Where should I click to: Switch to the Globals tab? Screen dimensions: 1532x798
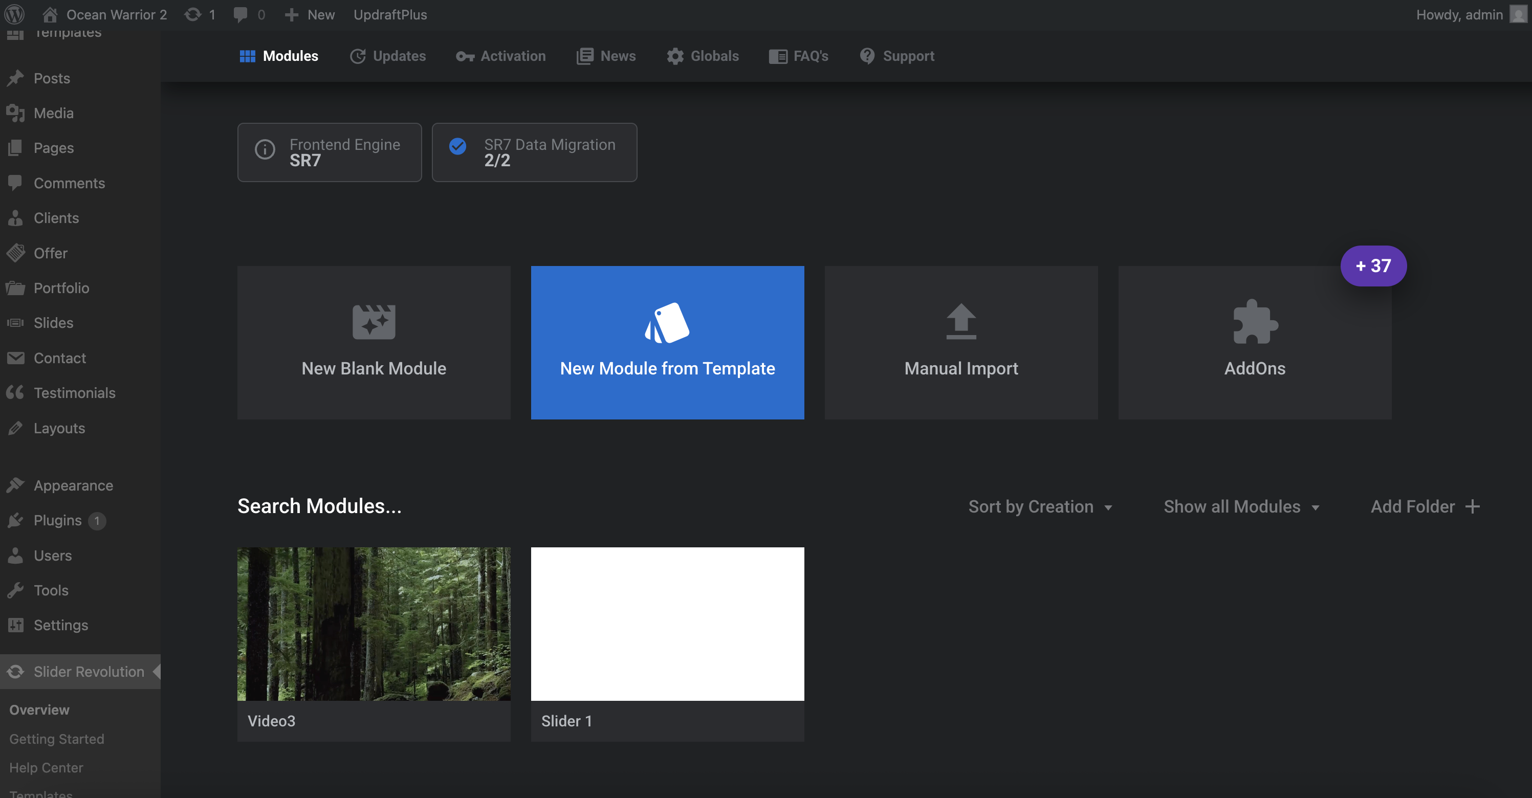point(703,56)
